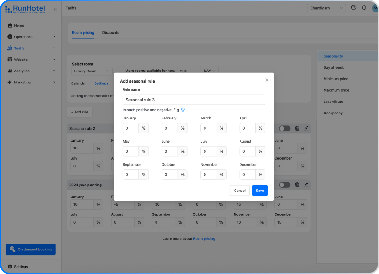Click the August percent field in dialog
The width and height of the screenshot is (379, 274).
(x=247, y=151)
